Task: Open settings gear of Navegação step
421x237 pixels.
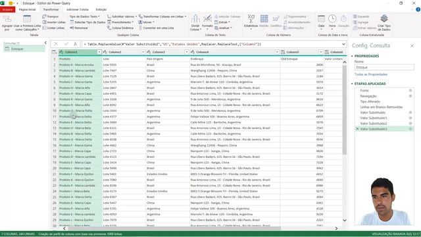Action: 410,96
